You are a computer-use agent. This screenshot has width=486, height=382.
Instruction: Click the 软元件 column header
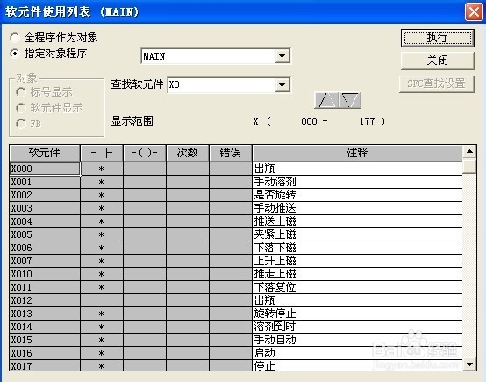coord(45,153)
